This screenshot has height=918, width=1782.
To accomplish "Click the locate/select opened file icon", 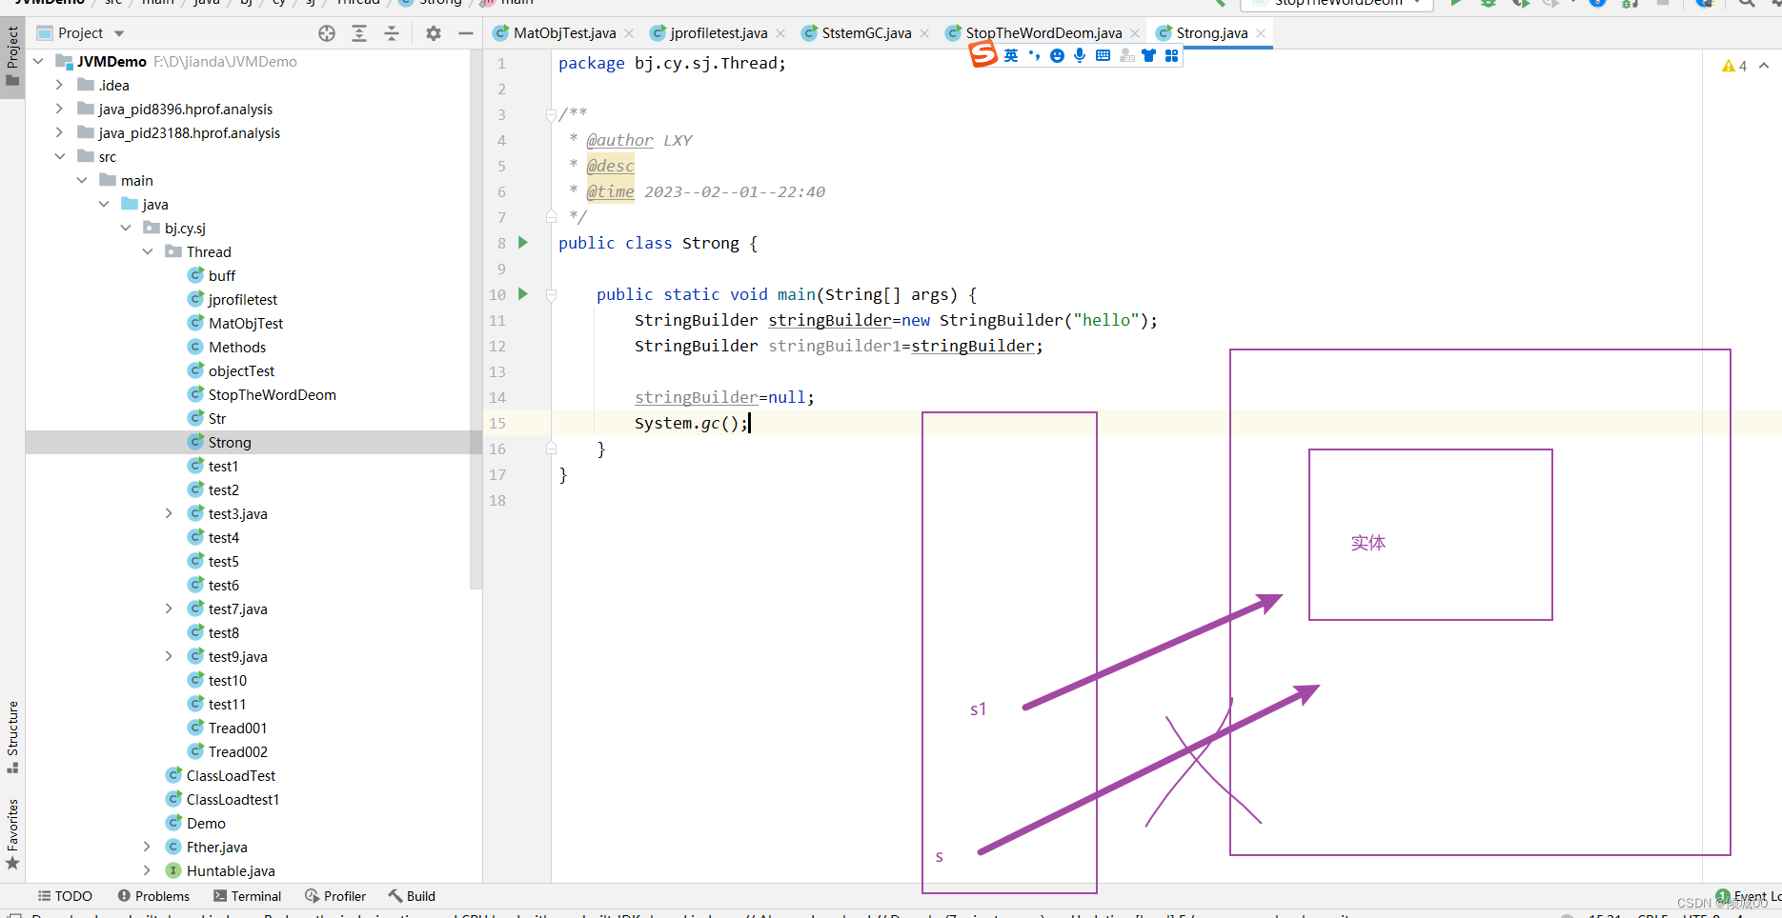I will point(327,33).
